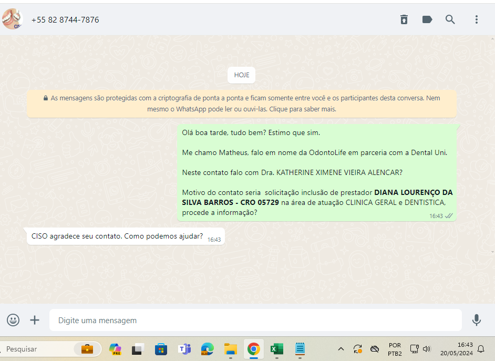
Task: Open contact info for +55 82 8744-7876
Action: coord(65,20)
